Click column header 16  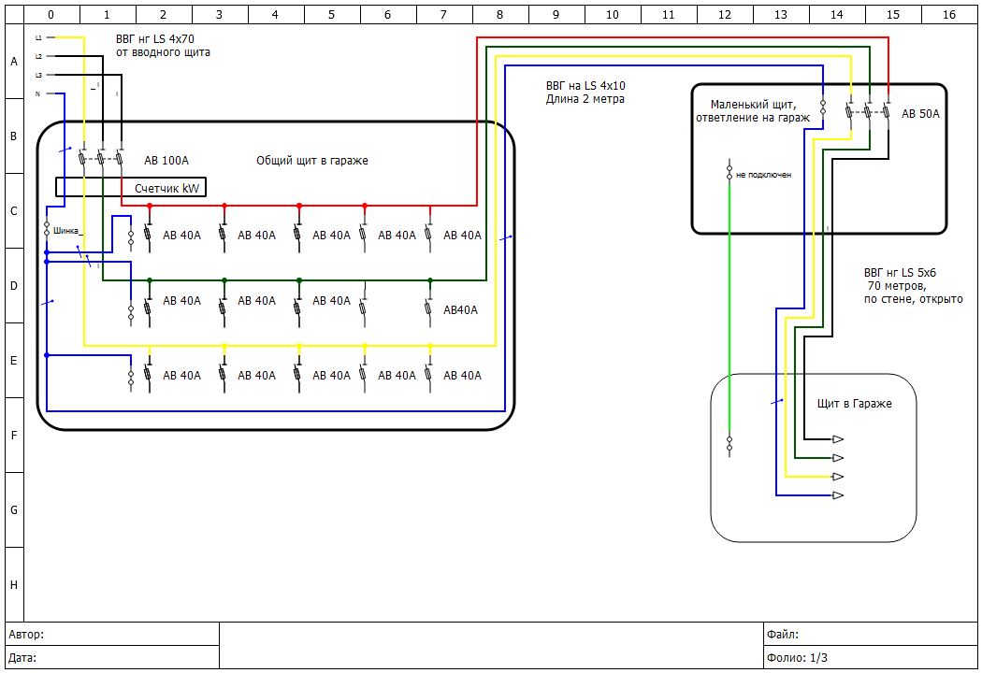click(948, 15)
